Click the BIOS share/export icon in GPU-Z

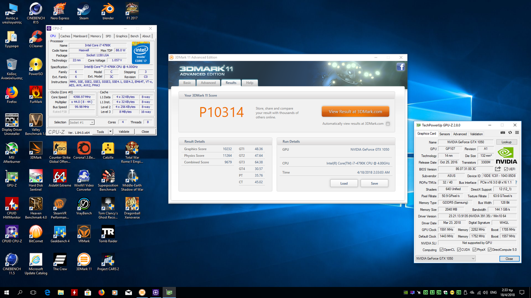click(x=498, y=169)
